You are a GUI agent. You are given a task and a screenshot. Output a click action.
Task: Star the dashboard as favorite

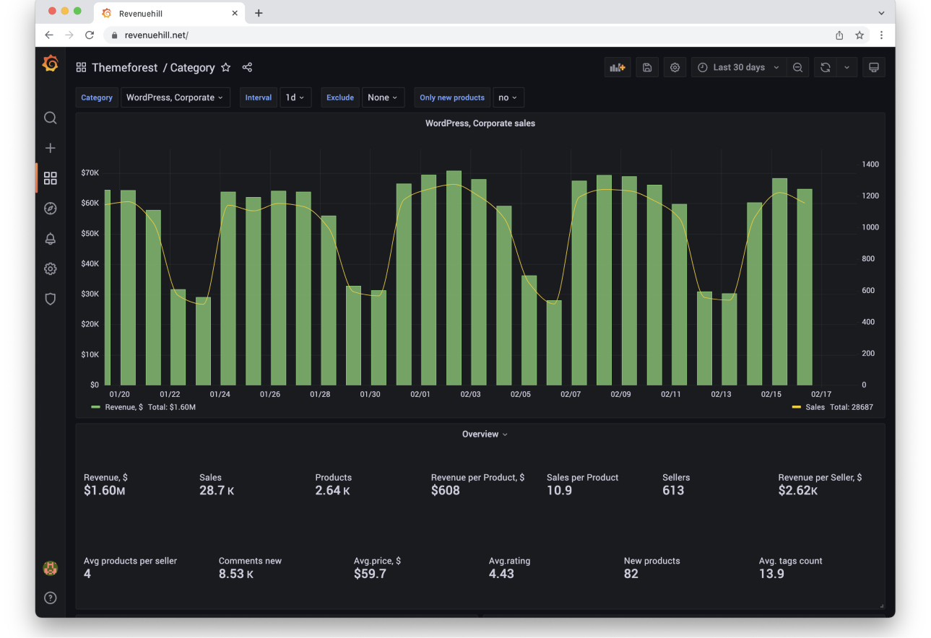coord(225,67)
